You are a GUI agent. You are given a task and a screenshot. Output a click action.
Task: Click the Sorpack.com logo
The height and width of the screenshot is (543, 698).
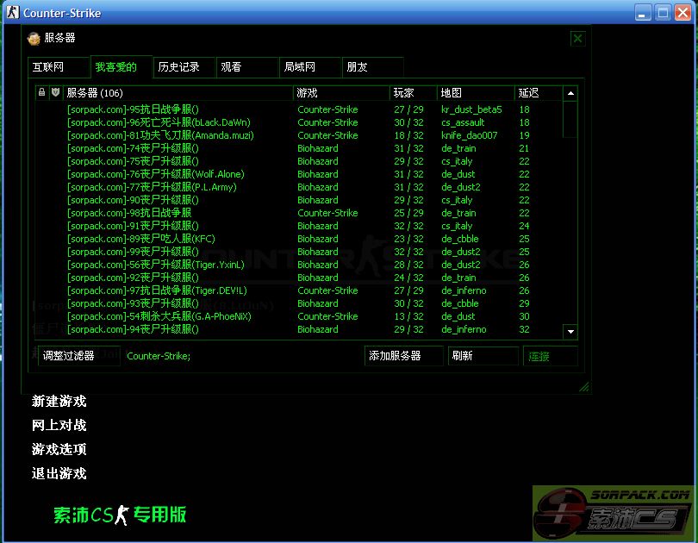(x=613, y=514)
